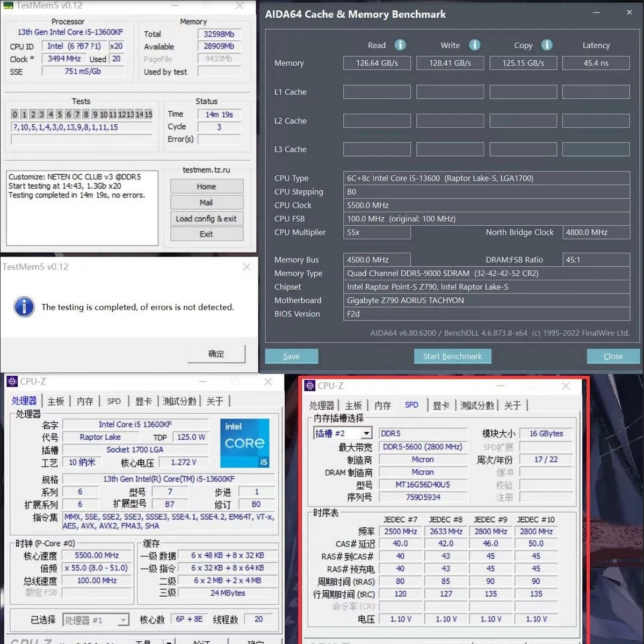Switch to 处理器 tab in left CPU-Z

pos(24,401)
